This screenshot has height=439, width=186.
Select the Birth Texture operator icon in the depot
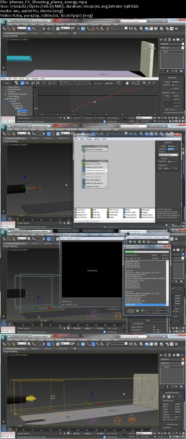coord(108,209)
